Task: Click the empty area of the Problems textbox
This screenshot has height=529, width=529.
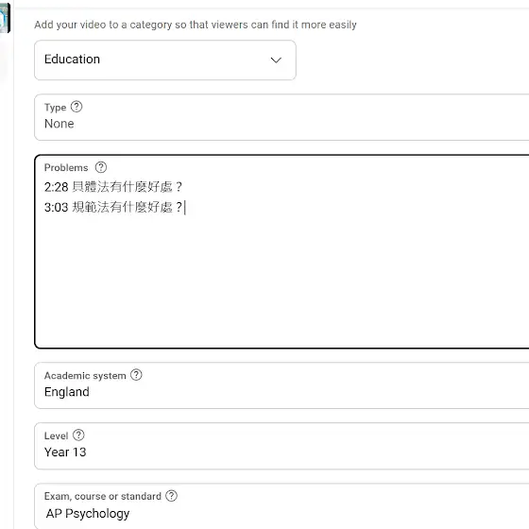Action: coord(282,280)
